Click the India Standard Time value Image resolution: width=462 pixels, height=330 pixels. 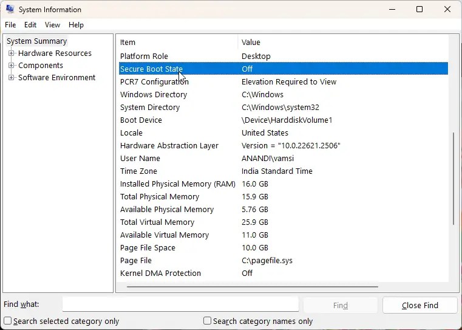(277, 171)
